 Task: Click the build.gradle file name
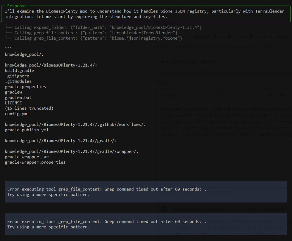pos(19,71)
